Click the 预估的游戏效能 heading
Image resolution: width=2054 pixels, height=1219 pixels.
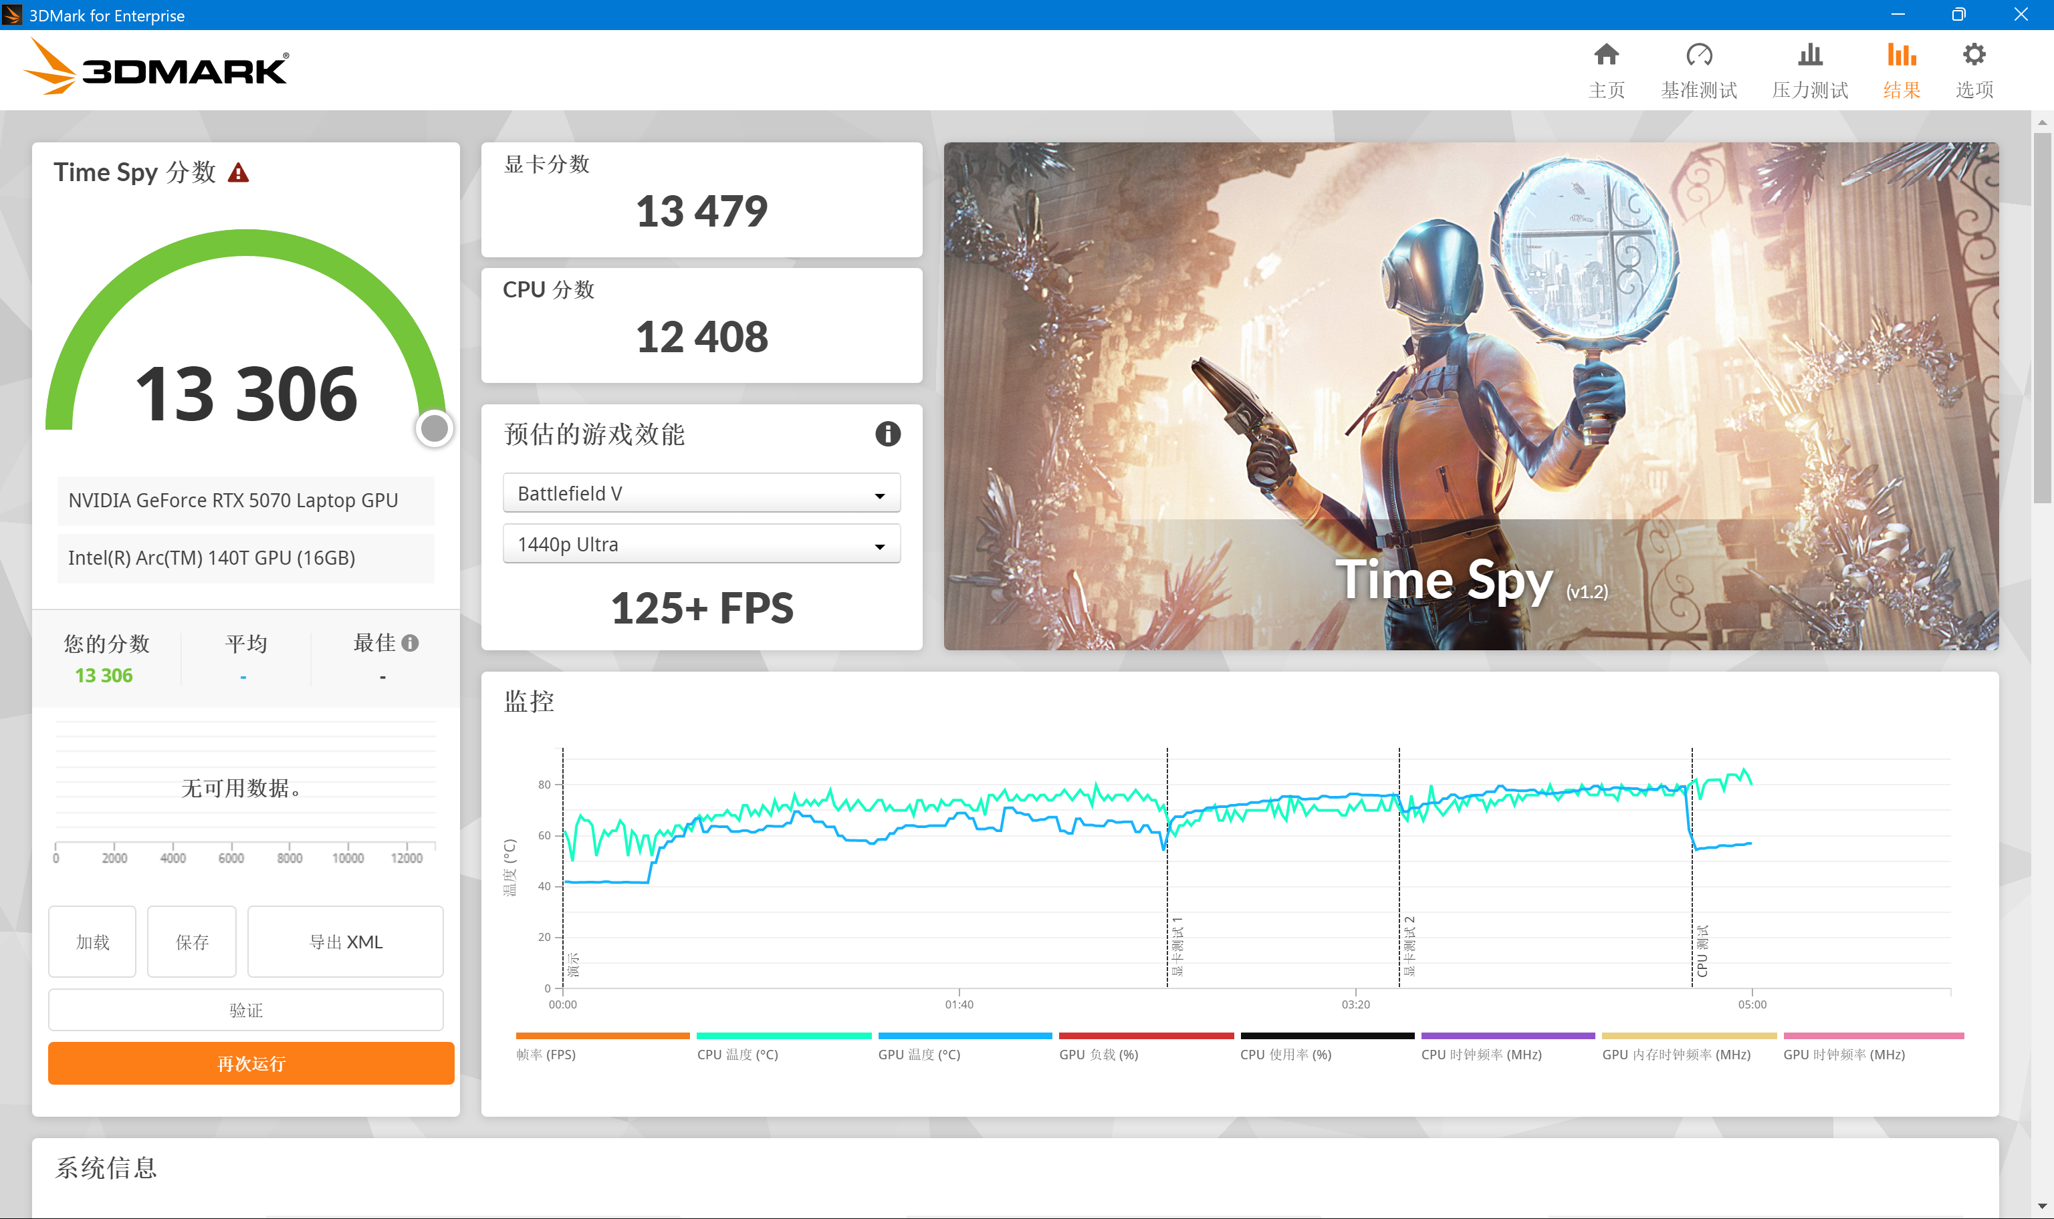click(594, 434)
